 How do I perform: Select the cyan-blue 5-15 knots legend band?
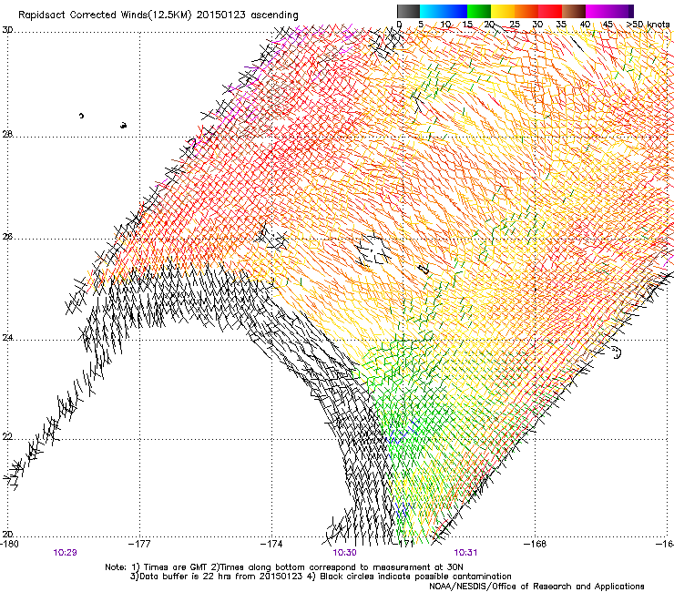[x=444, y=11]
